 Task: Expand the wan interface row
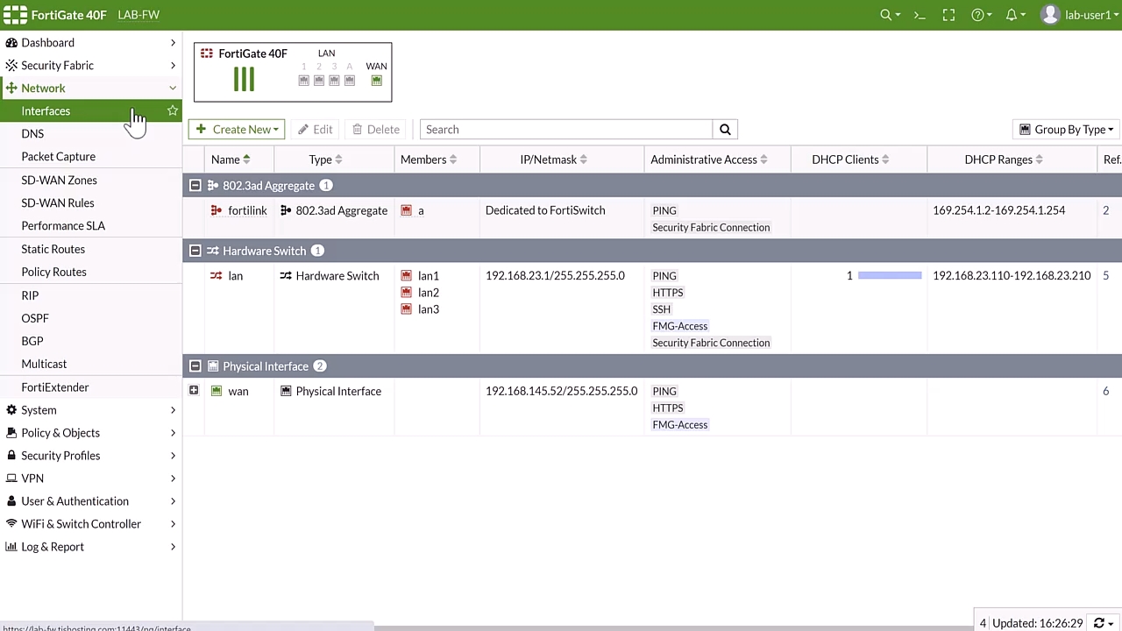194,391
